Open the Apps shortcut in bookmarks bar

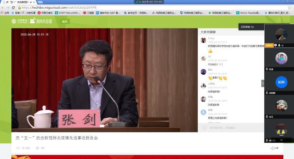pos(4,12)
